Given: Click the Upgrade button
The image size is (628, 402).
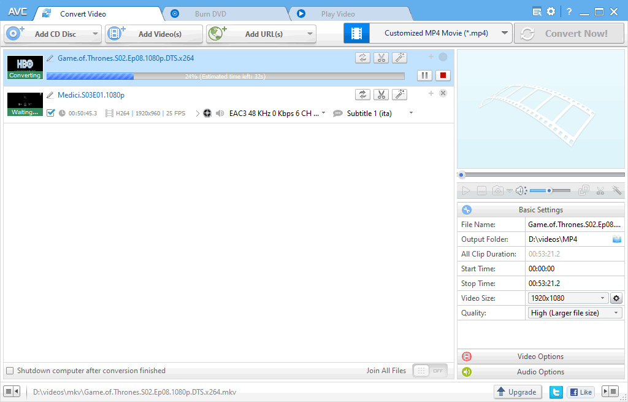Looking at the screenshot, I should click(x=518, y=392).
